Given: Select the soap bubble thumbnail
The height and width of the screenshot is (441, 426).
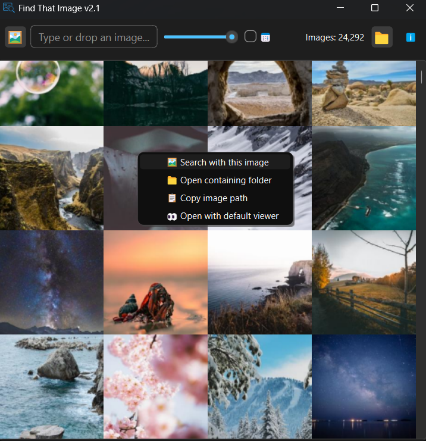Looking at the screenshot, I should pos(52,93).
